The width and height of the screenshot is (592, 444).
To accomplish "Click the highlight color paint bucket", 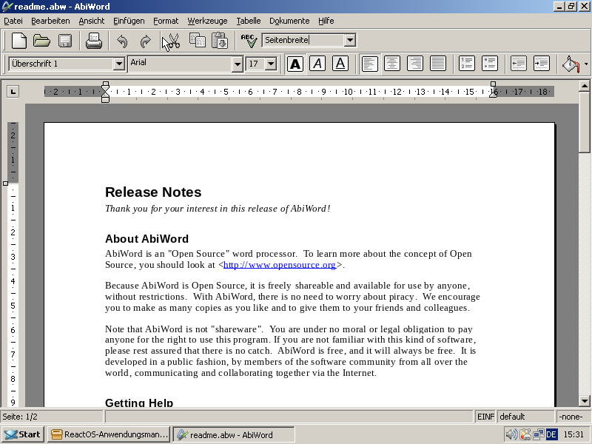I will (x=571, y=64).
